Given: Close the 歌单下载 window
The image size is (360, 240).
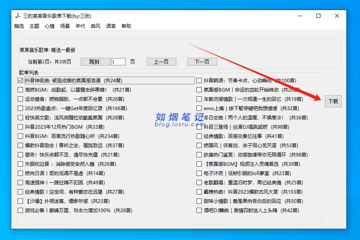Looking at the screenshot, I should pyautogui.click(x=337, y=16).
